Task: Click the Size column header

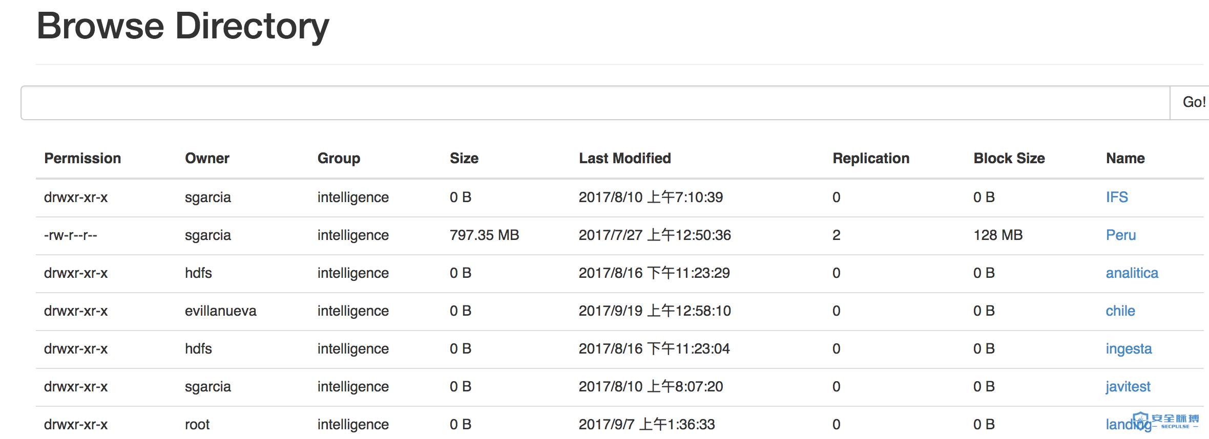Action: 464,158
